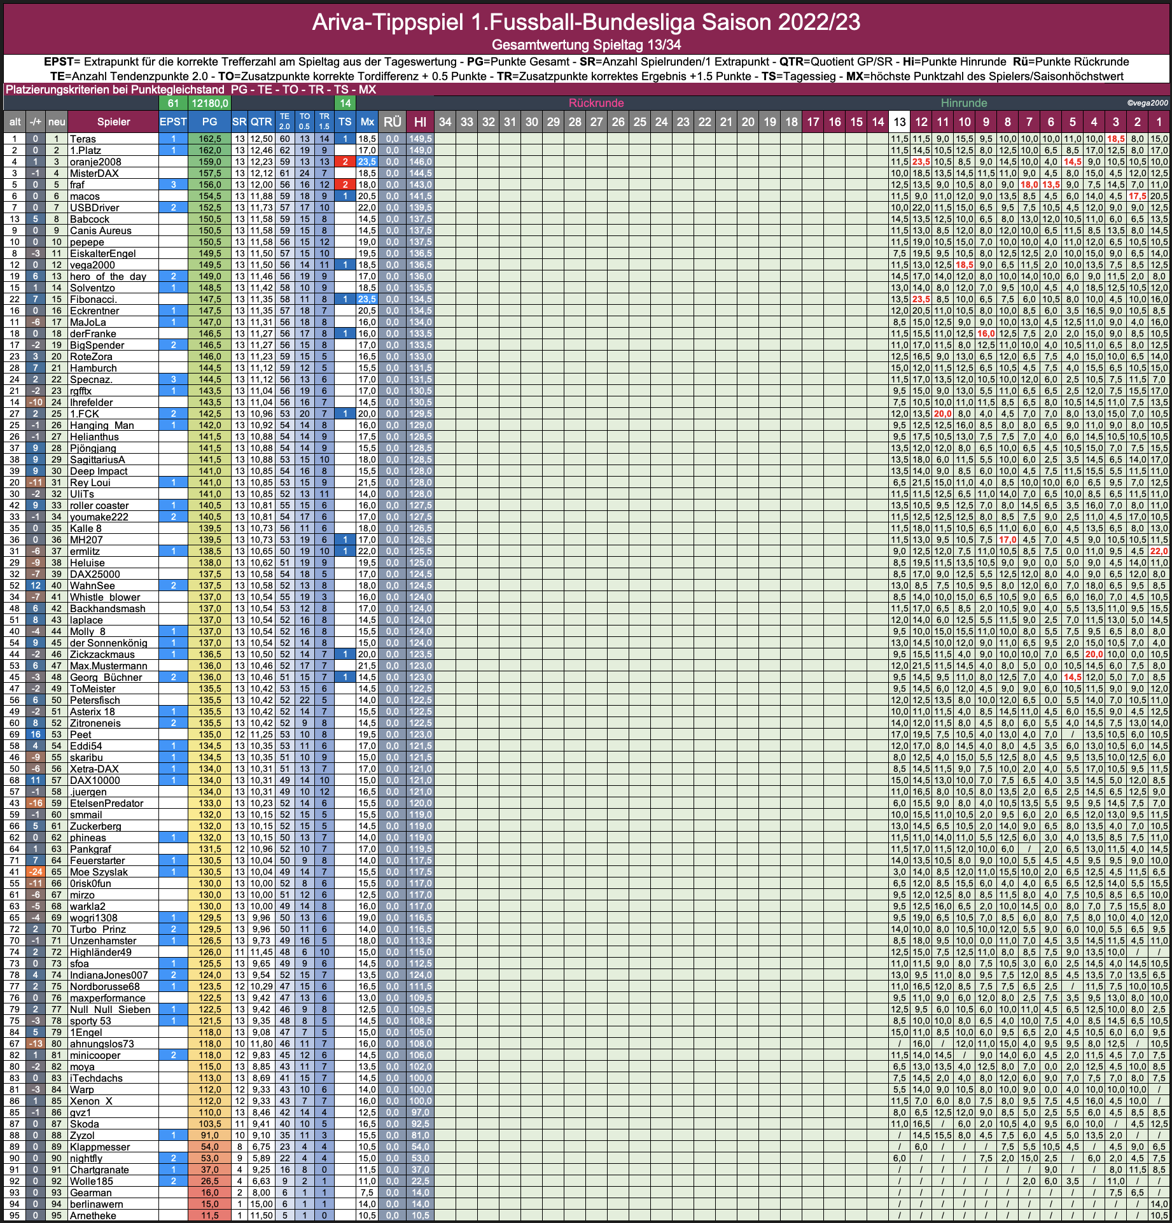Select player name 'ermlitz'
Viewport: 1172px width, 1223px height.
pyautogui.click(x=85, y=551)
